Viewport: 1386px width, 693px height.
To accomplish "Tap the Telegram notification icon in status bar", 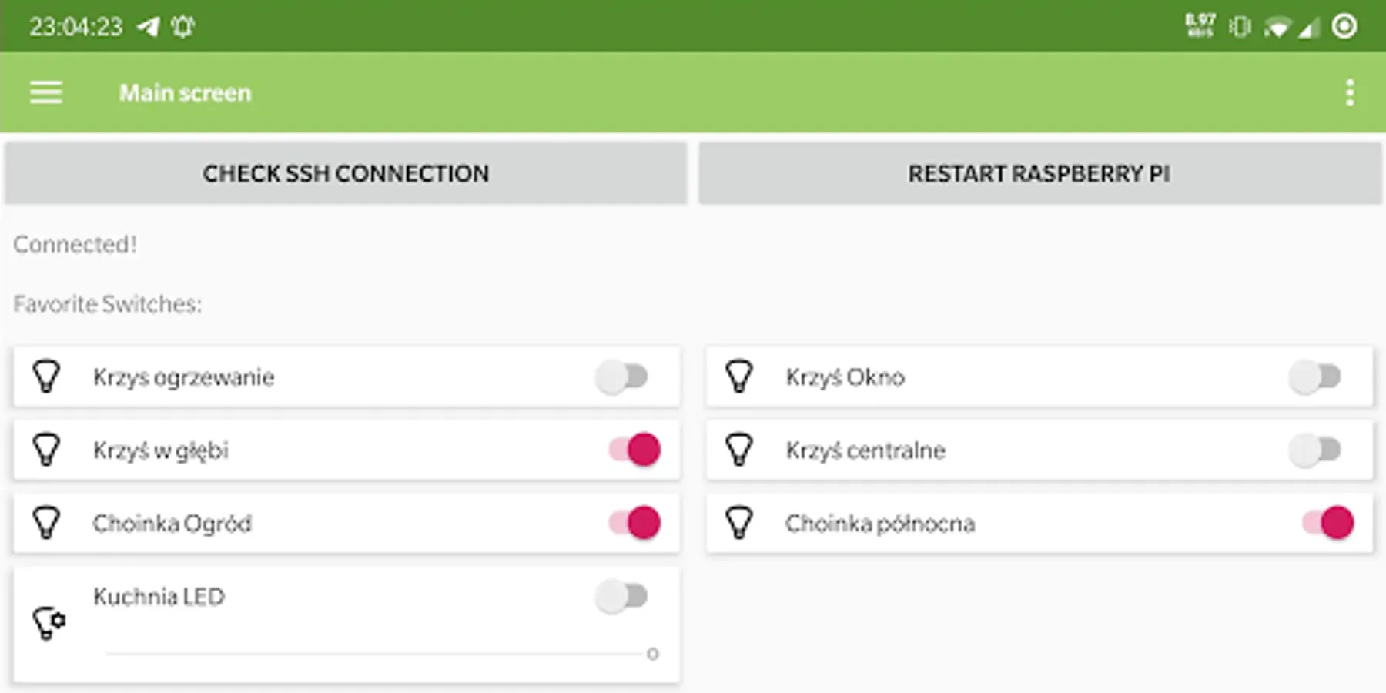I will point(148,27).
